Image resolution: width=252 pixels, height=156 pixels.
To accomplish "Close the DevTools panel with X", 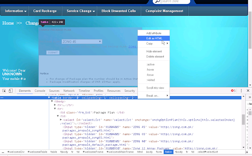I will pos(248,91).
